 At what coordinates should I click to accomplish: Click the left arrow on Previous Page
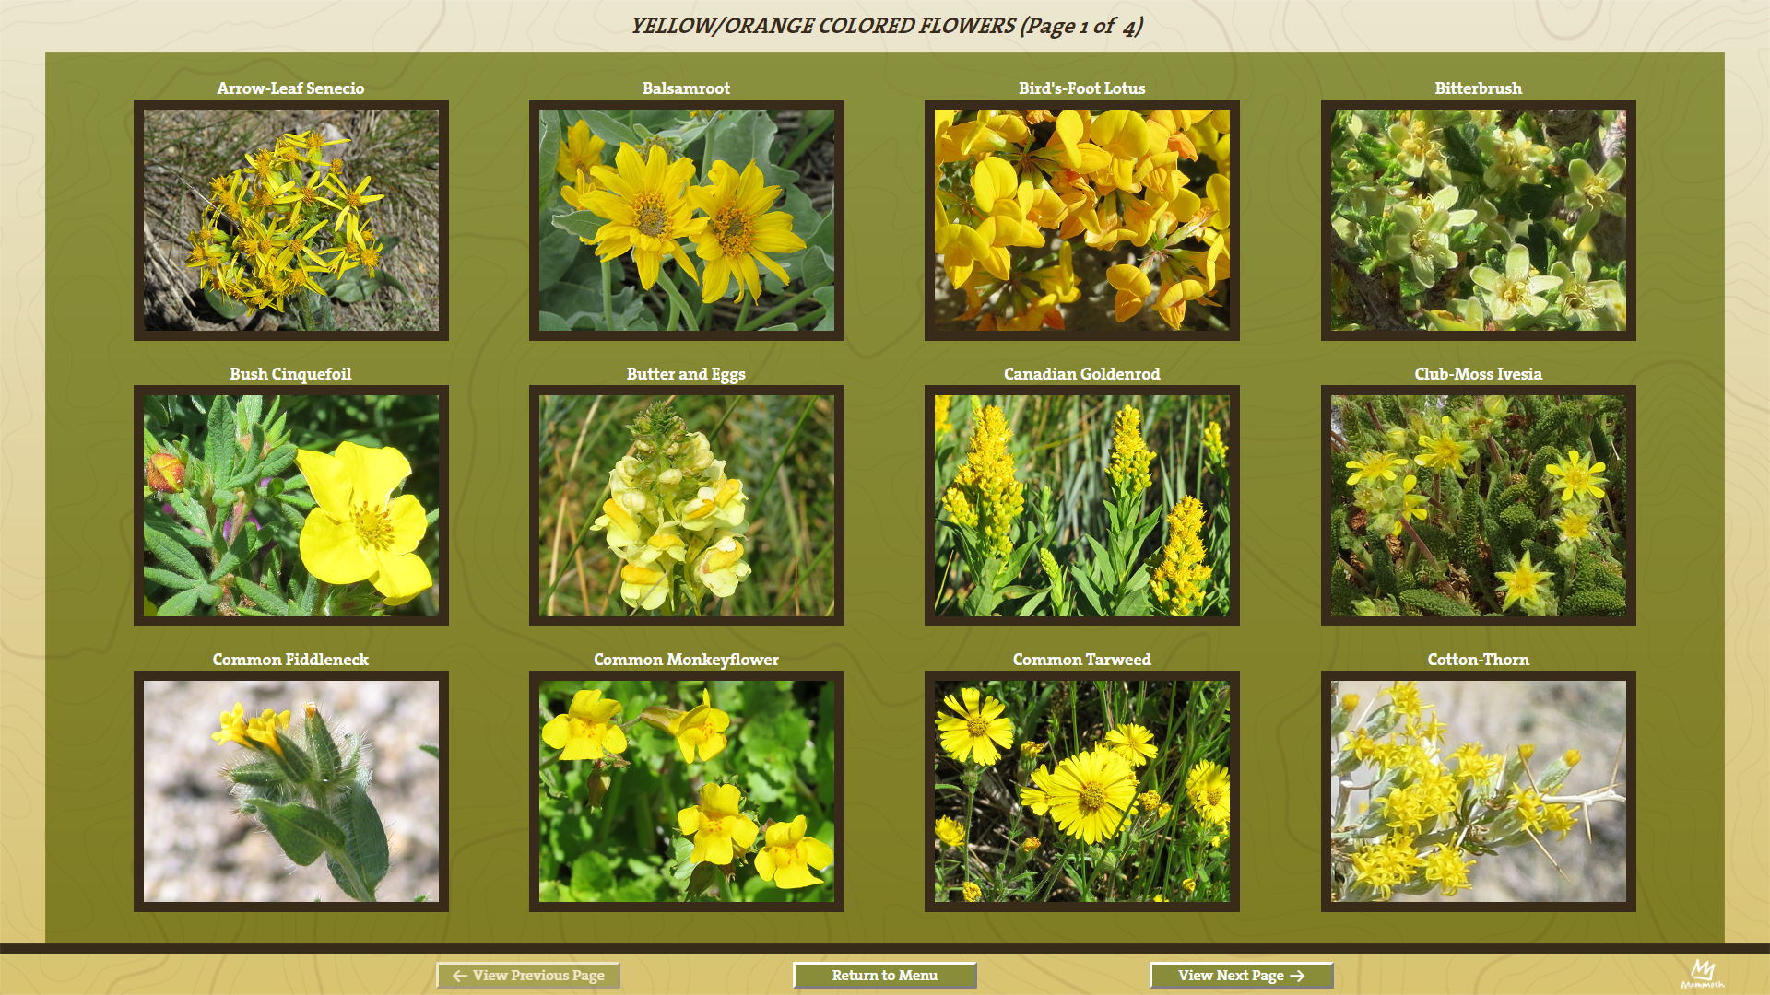coord(459,976)
